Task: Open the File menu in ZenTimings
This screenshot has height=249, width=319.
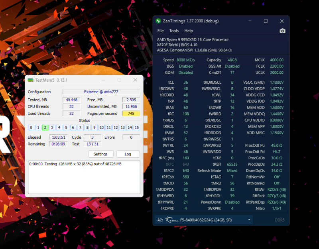Action: [x=160, y=31]
